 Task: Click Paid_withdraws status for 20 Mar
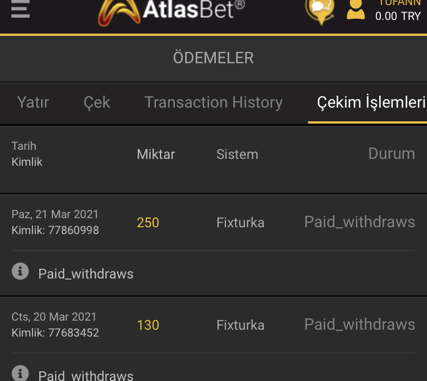pyautogui.click(x=359, y=325)
